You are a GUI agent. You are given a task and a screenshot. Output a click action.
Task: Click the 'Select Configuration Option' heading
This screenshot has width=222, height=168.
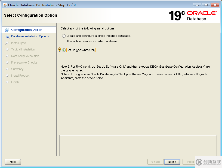coord(30,15)
